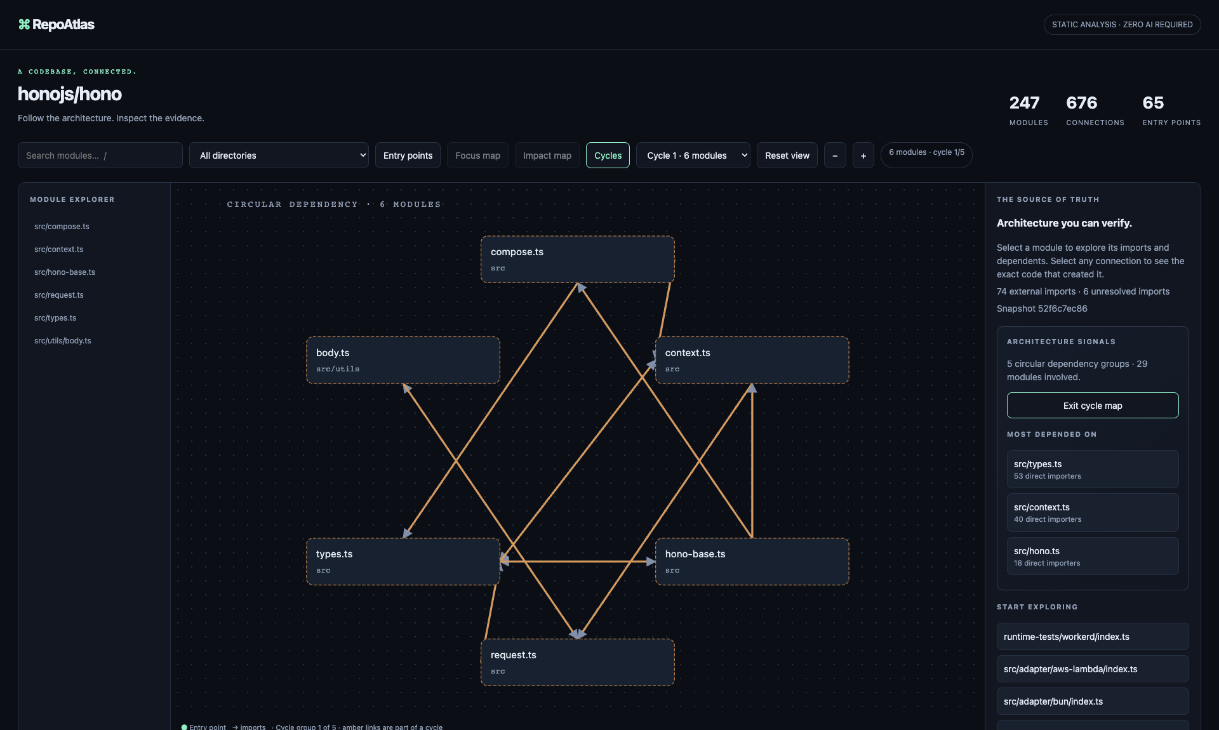
Task: Click the 74 external imports line
Action: point(1083,291)
